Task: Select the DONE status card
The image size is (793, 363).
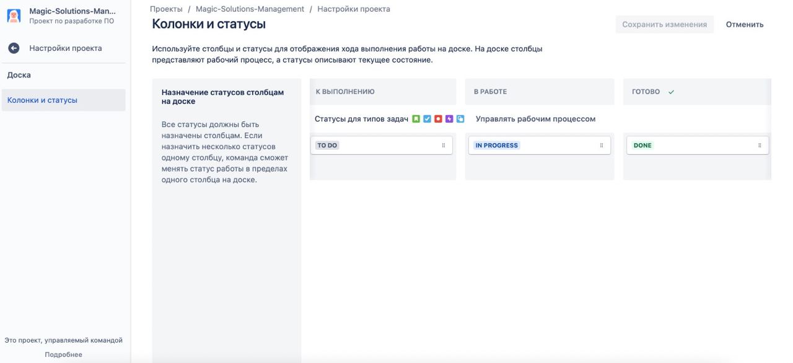Action: pyautogui.click(x=698, y=146)
